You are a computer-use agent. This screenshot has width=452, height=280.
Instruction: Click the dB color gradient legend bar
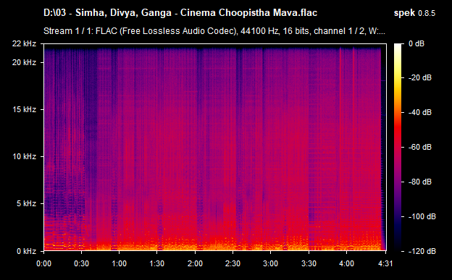click(398, 147)
